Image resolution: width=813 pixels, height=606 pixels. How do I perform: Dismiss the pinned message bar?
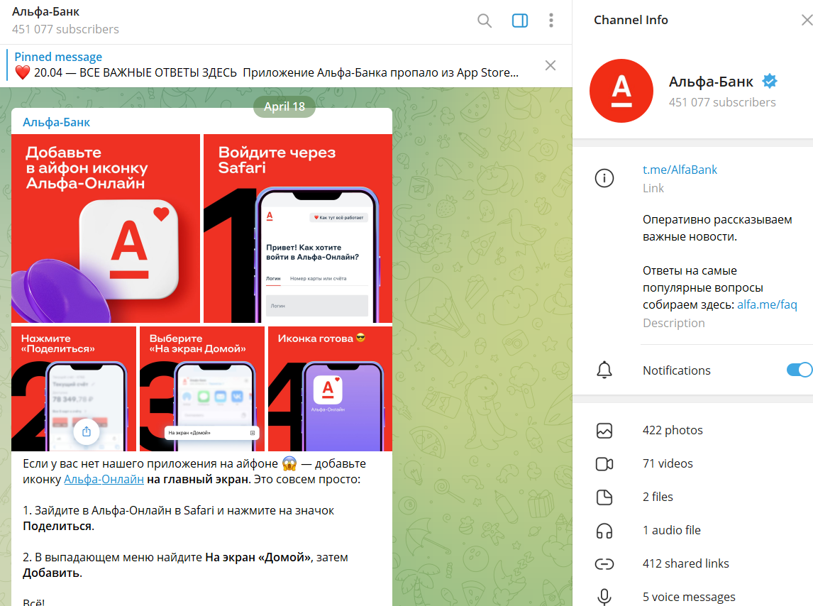[x=550, y=65]
